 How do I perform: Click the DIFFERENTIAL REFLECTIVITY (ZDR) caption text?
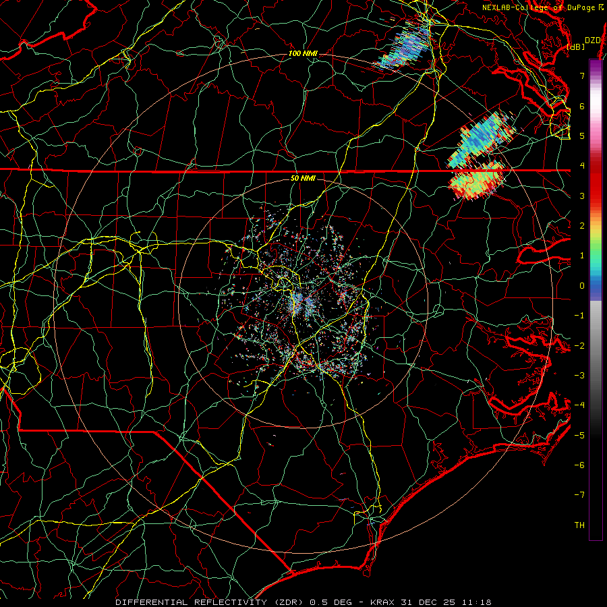pyautogui.click(x=210, y=602)
